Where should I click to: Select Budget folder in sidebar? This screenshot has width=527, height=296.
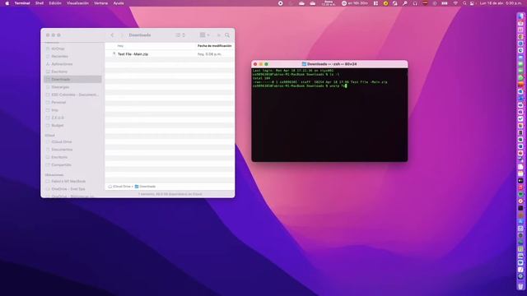(x=58, y=125)
